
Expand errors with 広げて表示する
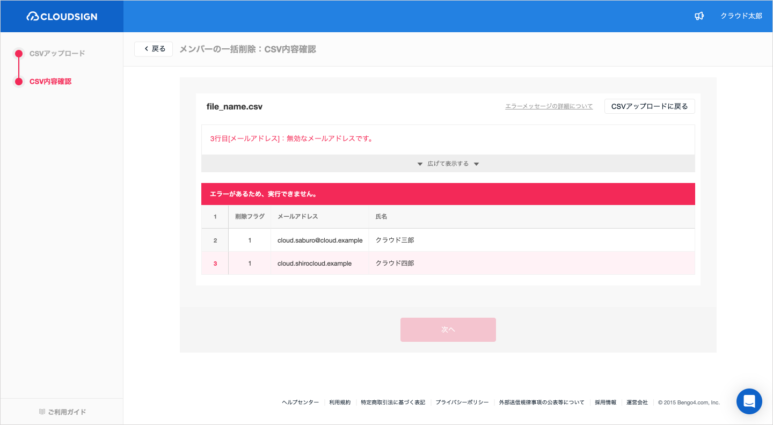coord(448,164)
